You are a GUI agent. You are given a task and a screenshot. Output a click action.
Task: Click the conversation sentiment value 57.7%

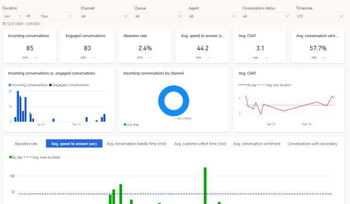(318, 48)
